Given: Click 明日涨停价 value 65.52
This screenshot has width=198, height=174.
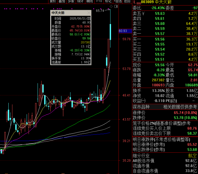Looking at the screenshot, I should click(192, 145).
